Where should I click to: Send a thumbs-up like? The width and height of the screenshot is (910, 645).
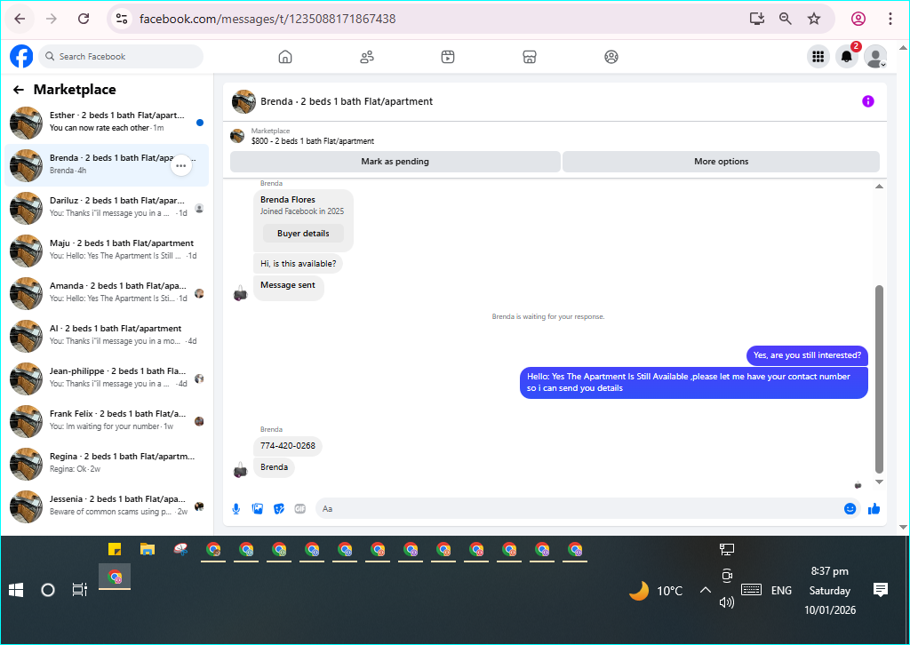(874, 509)
